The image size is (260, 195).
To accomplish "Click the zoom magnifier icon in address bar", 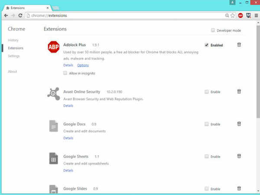I will click(227, 16).
